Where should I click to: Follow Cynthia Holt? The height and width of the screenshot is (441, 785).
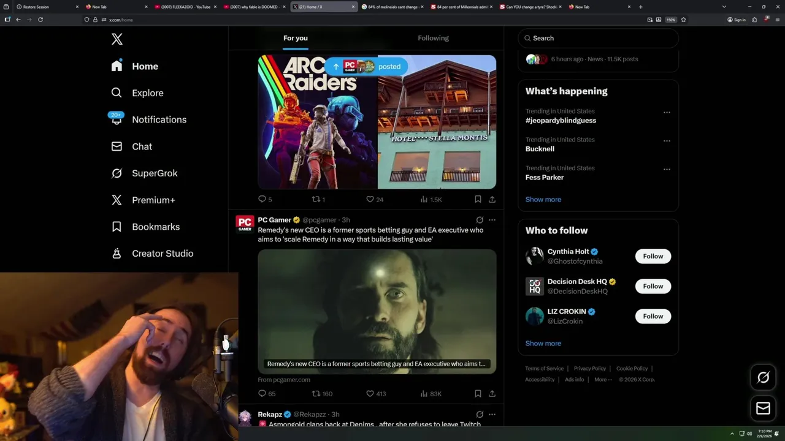653,256
